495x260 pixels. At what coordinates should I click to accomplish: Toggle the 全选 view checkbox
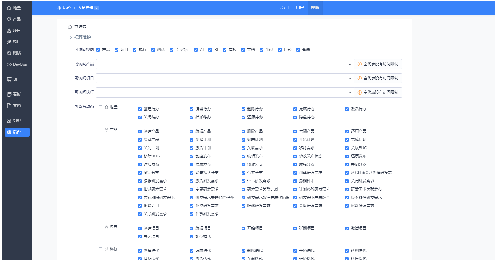click(x=298, y=50)
